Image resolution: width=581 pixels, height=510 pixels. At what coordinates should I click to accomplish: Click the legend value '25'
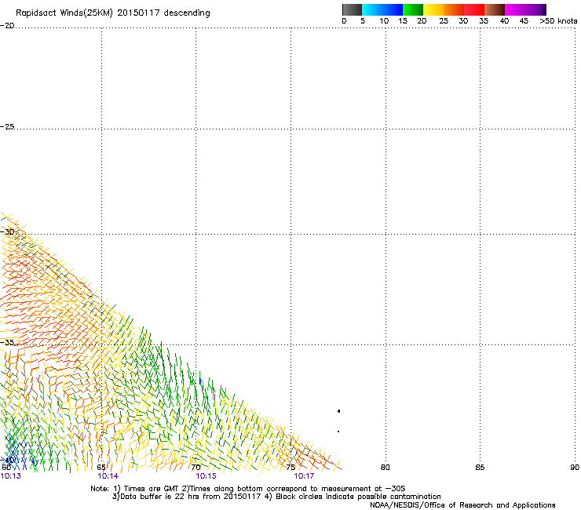point(444,21)
